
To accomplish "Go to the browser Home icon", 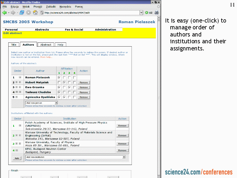I will [35, 12].
